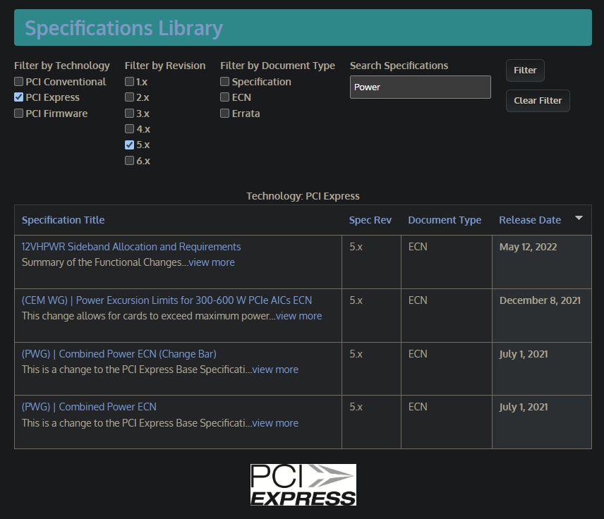Sort by Release Date column header
The height and width of the screenshot is (519, 604).
530,220
